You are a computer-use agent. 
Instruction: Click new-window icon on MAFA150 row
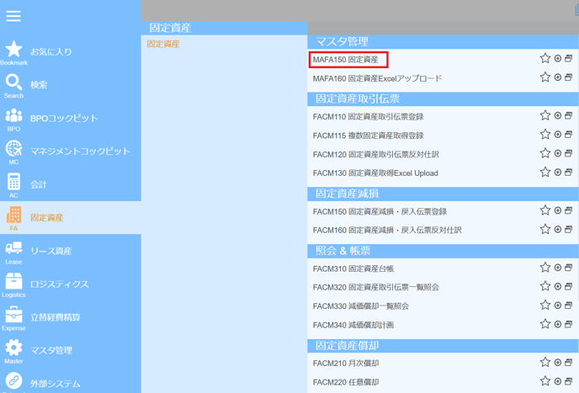[x=569, y=58]
